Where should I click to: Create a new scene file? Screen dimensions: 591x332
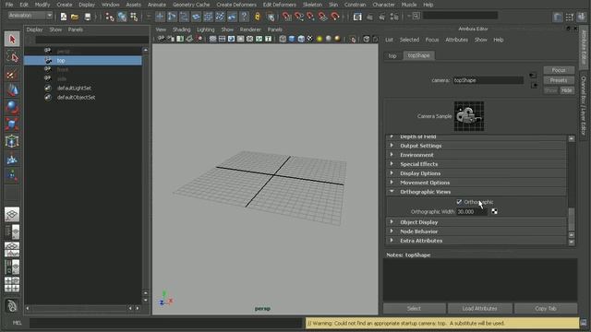coord(64,17)
